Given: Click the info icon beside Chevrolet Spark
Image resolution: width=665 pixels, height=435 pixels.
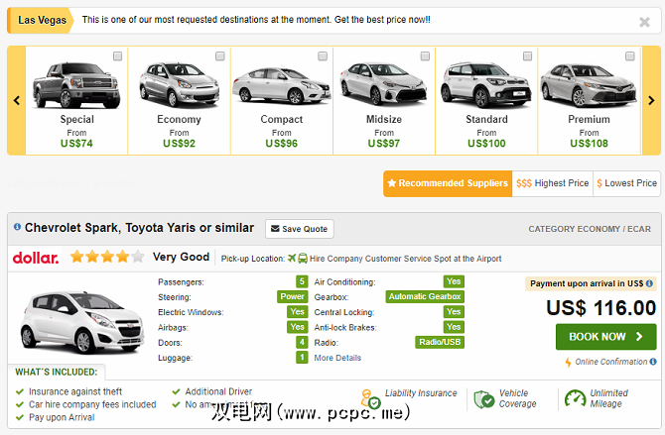Looking at the screenshot, I should click(x=17, y=228).
